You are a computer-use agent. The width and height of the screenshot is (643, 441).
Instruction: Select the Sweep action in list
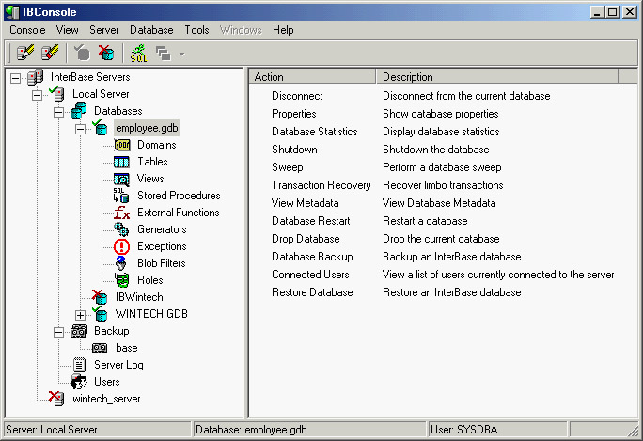286,167
